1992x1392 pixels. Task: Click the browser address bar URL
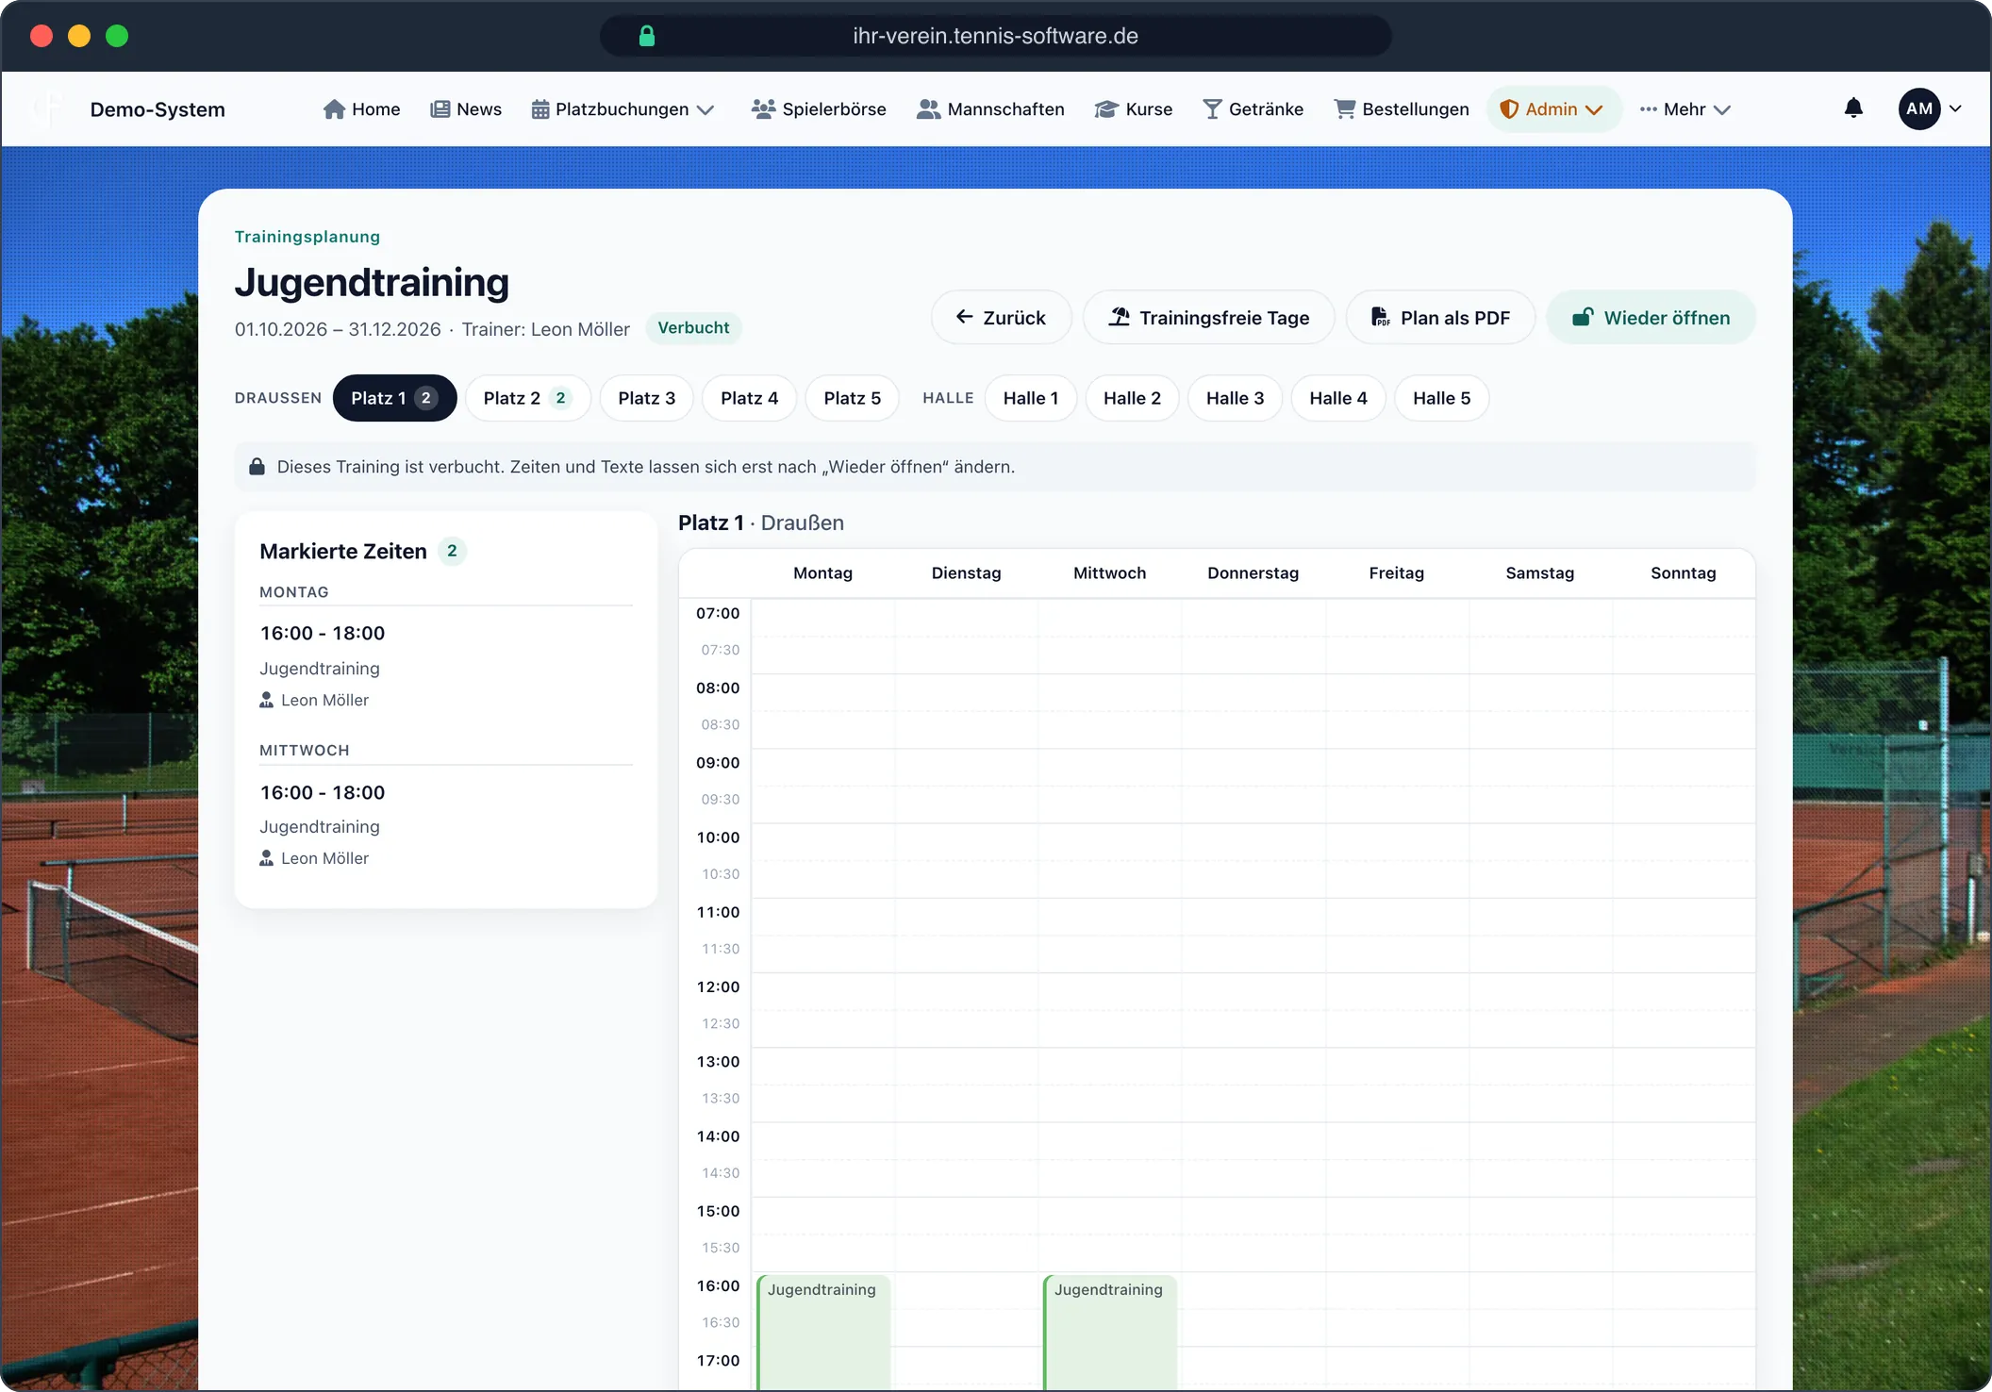tap(995, 36)
